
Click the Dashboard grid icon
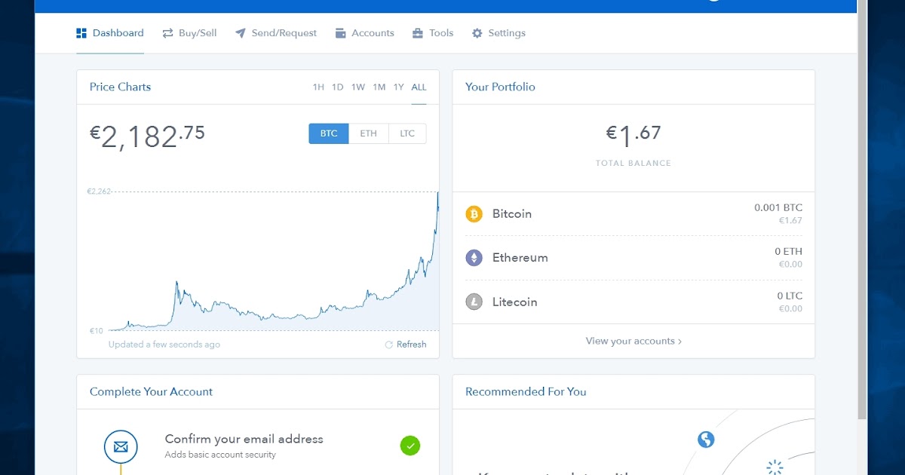[81, 33]
